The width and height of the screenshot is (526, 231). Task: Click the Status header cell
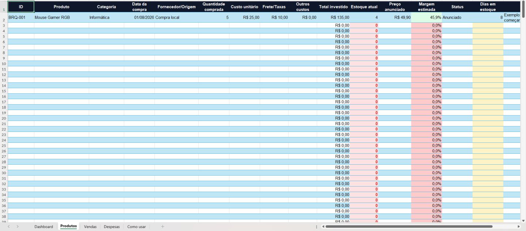coord(457,7)
